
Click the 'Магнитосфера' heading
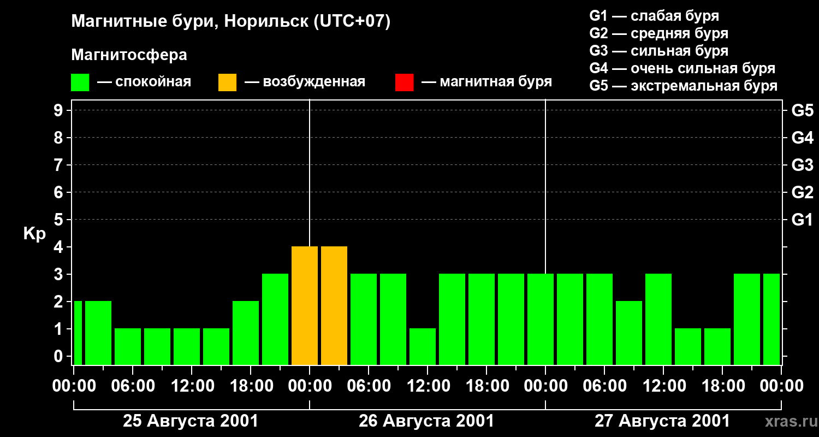(129, 55)
